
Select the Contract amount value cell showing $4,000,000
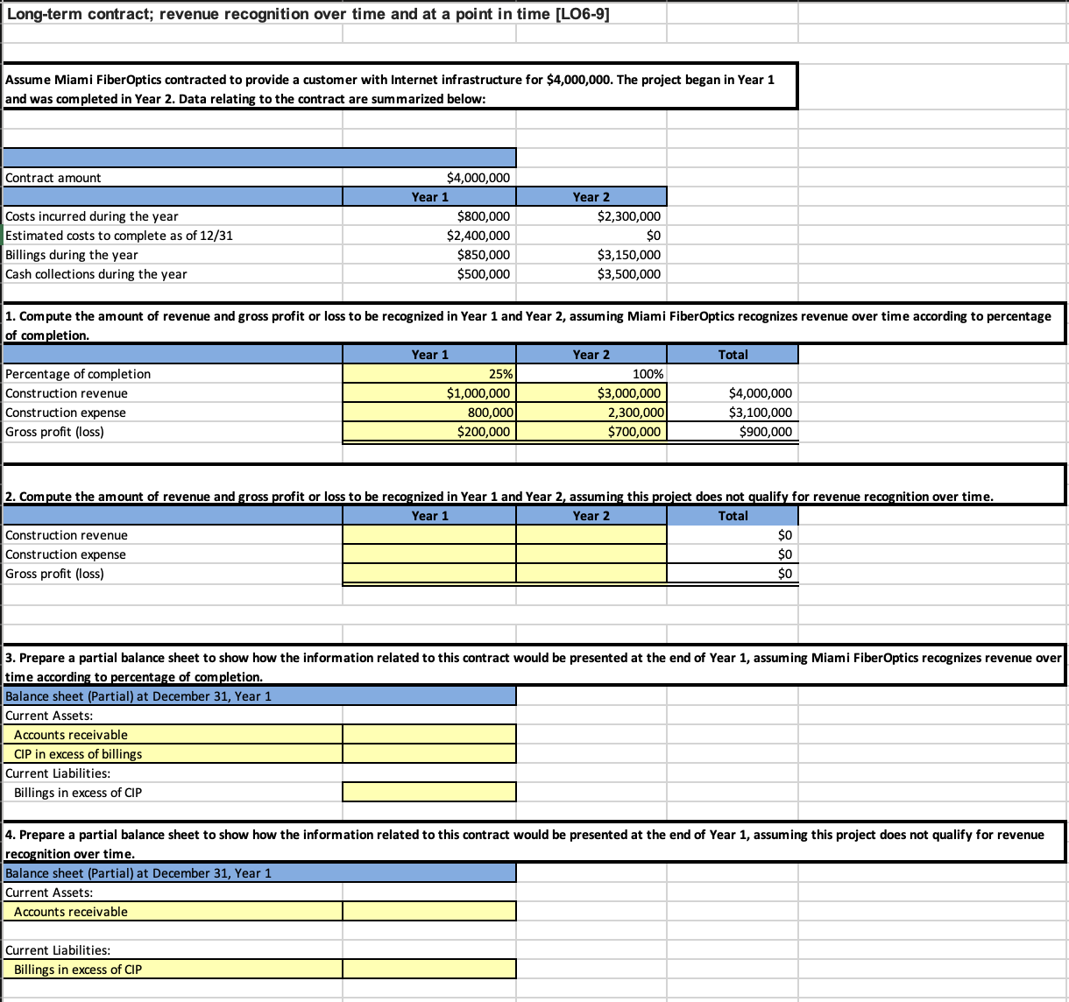pos(428,177)
